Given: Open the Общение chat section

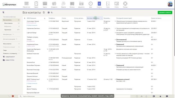Looking at the screenshot, I should click(x=63, y=5).
